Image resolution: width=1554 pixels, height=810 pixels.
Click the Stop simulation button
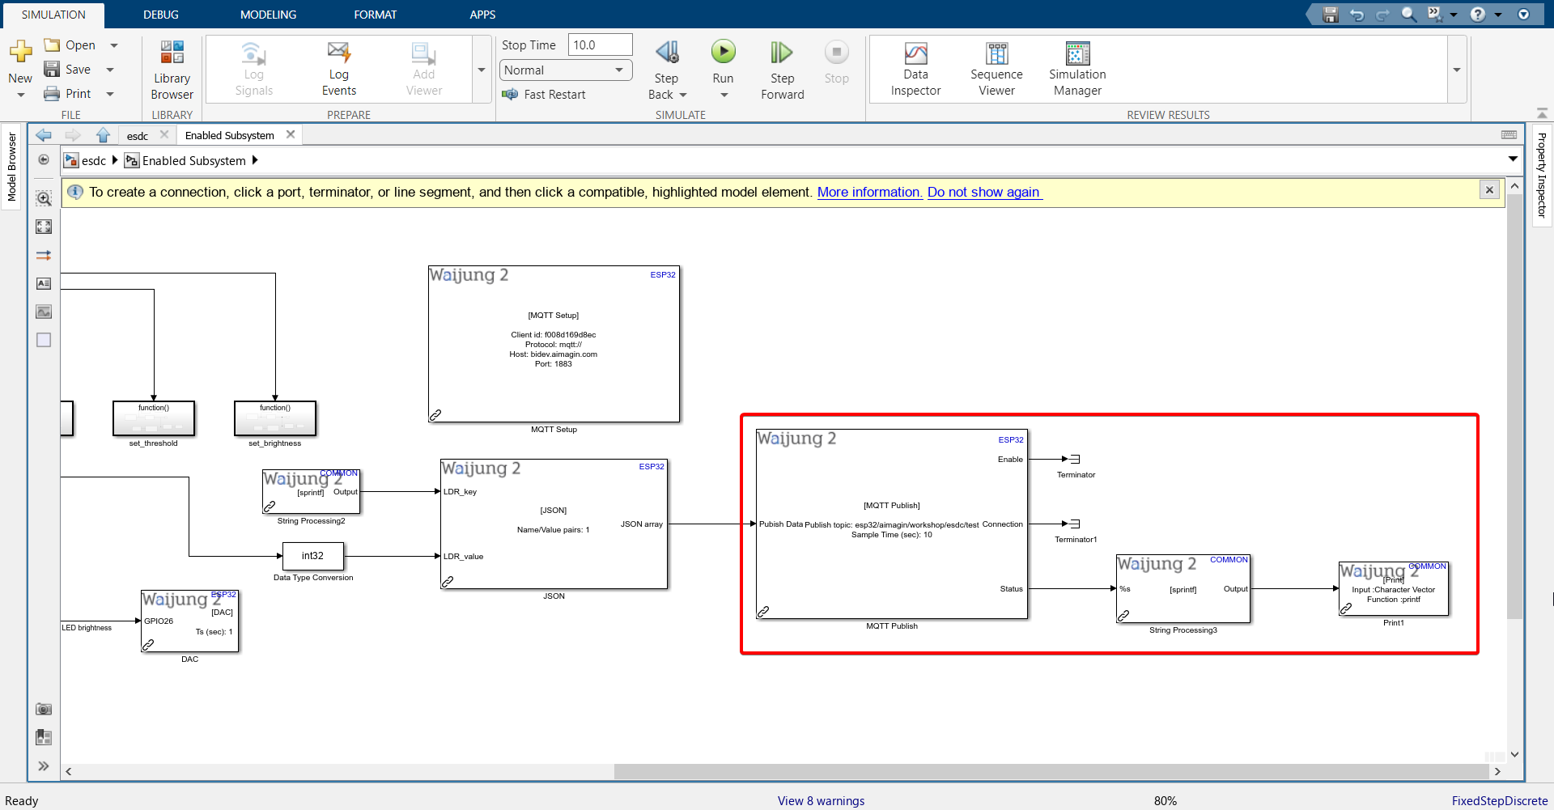pyautogui.click(x=836, y=62)
